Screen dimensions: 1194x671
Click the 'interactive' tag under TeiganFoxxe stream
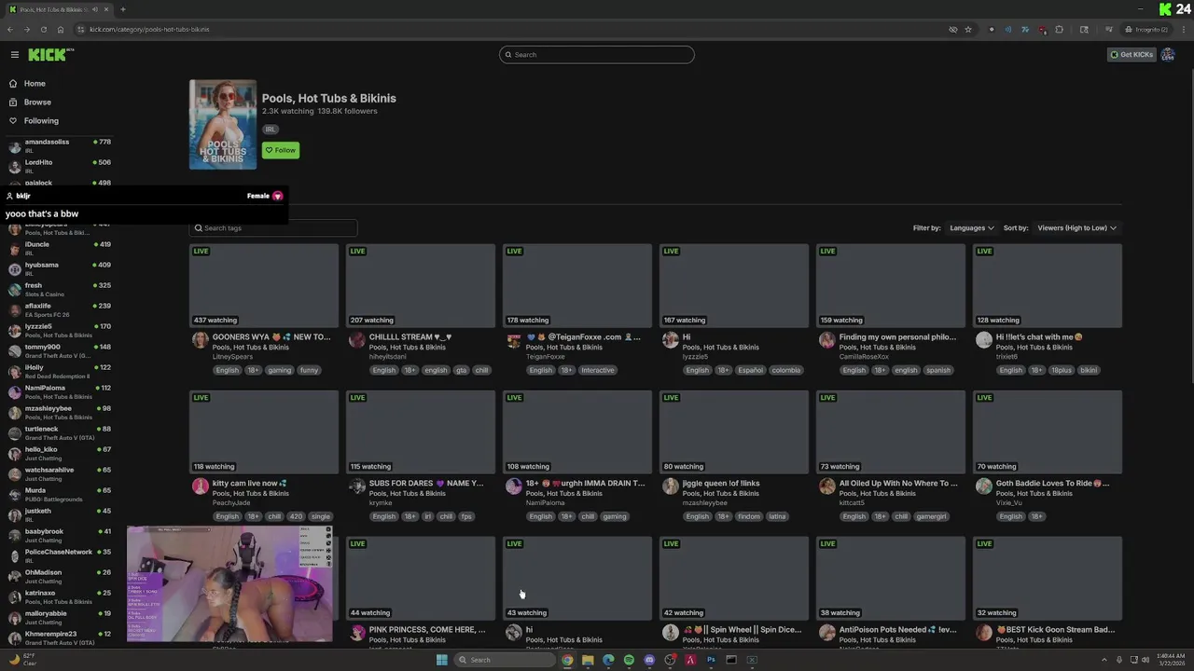coord(597,370)
